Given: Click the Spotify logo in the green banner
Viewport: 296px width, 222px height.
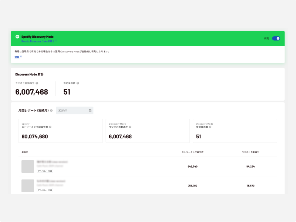Looking at the screenshot, I should click(17, 37).
